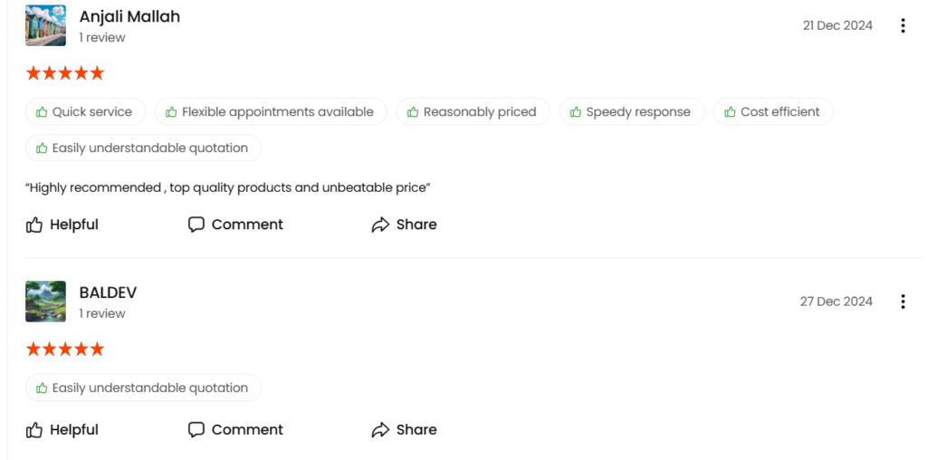
Task: Click BALDEV's Easily understandable quotation tag
Action: tap(143, 388)
